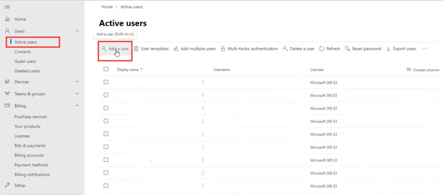This screenshot has width=443, height=195.
Task: Open more actions menu for ninth user row
Action: pyautogui.click(x=203, y=186)
